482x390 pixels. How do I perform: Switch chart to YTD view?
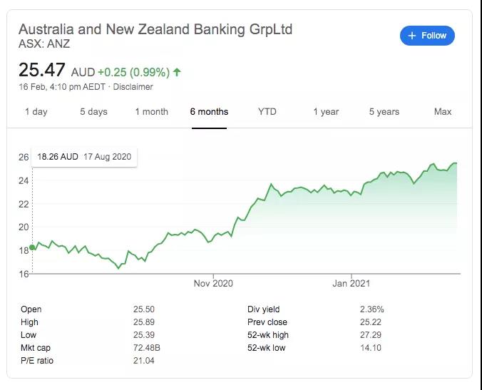(x=267, y=111)
